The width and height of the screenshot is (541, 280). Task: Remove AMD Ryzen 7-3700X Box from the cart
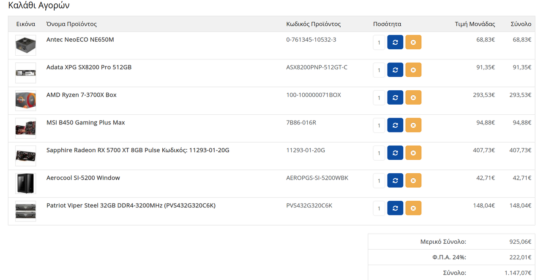[413, 97]
